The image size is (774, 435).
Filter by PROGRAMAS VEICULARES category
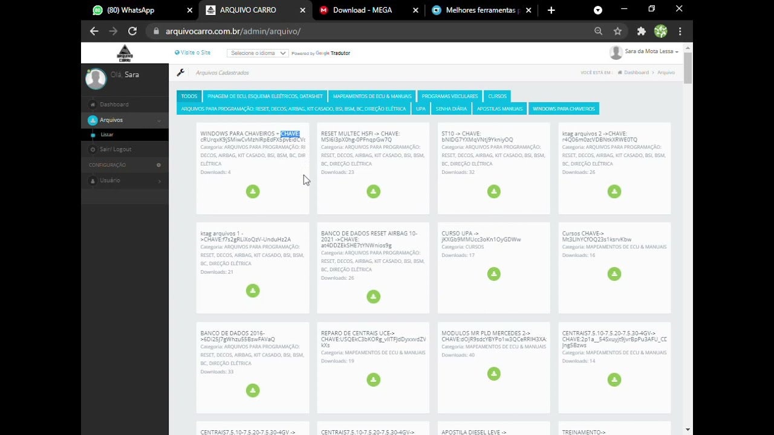coord(450,96)
